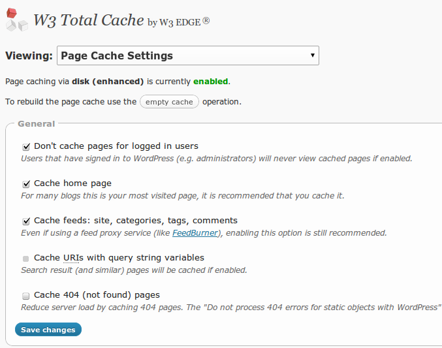This screenshot has height=348, width=442.
Task: Open the Viewing dropdown arrow
Action: (x=312, y=55)
